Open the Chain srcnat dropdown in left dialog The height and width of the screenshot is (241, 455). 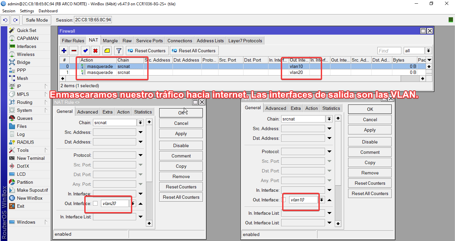coord(141,122)
